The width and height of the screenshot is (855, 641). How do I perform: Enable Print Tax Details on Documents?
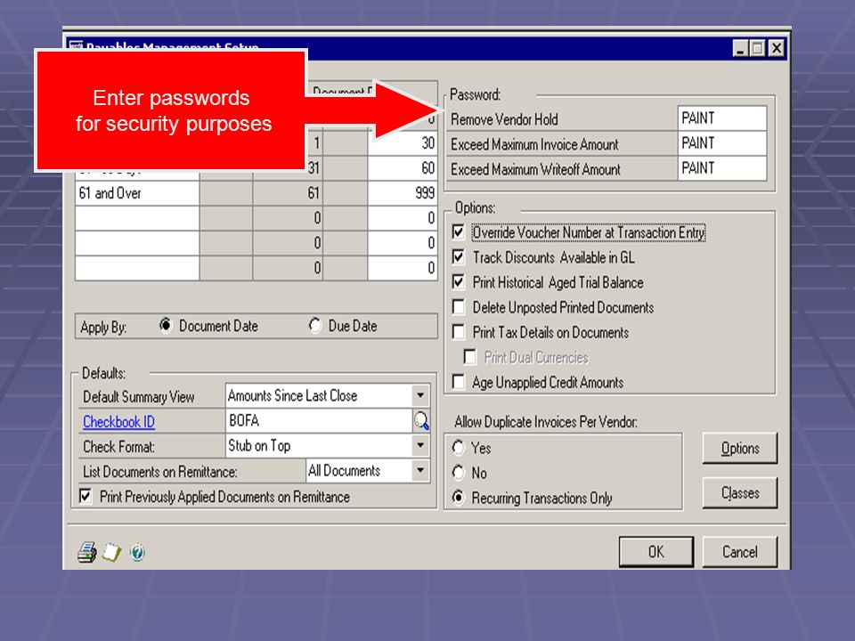point(459,332)
